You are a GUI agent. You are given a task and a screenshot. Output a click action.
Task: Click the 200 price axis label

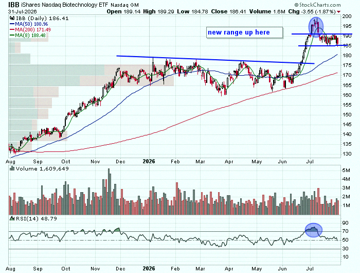coord(347,16)
